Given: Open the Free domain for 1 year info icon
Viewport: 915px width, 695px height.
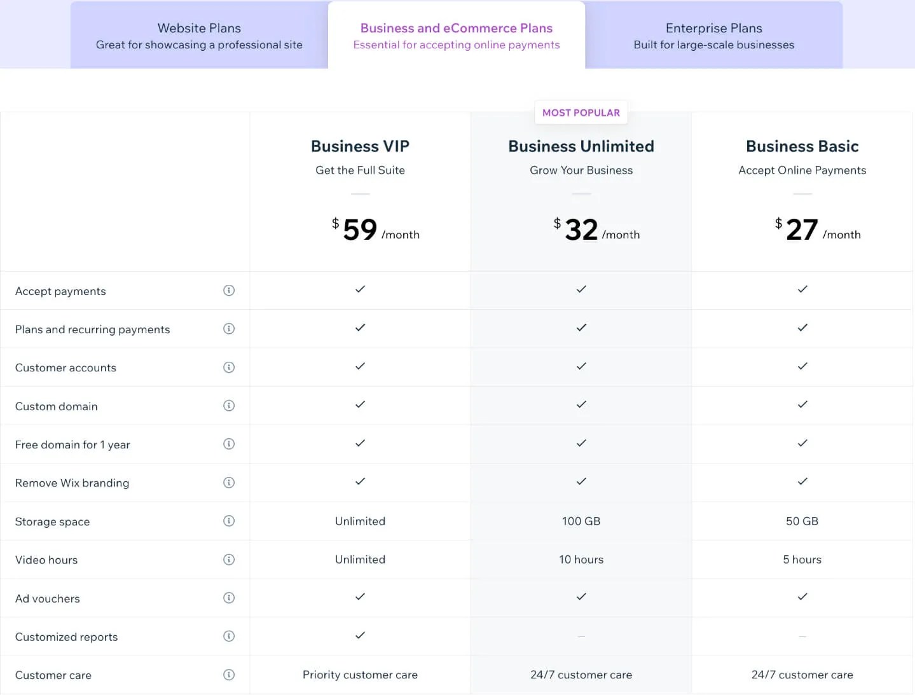Looking at the screenshot, I should coord(229,444).
